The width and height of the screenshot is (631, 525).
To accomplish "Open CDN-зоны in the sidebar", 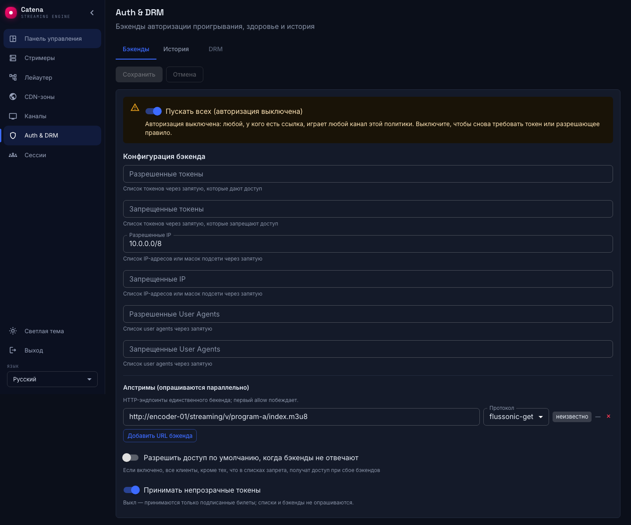I will tap(52, 97).
